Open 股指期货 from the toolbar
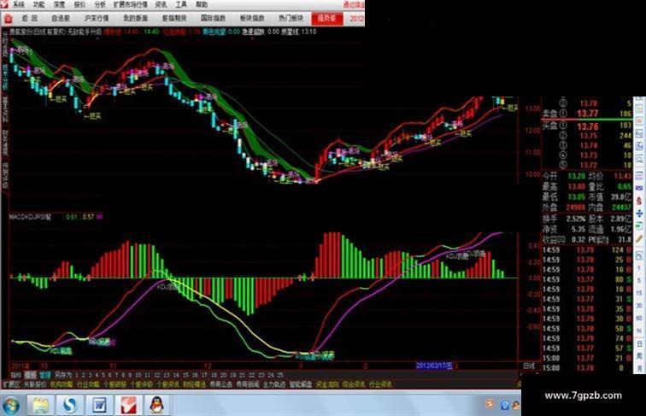This screenshot has width=646, height=416. [174, 19]
